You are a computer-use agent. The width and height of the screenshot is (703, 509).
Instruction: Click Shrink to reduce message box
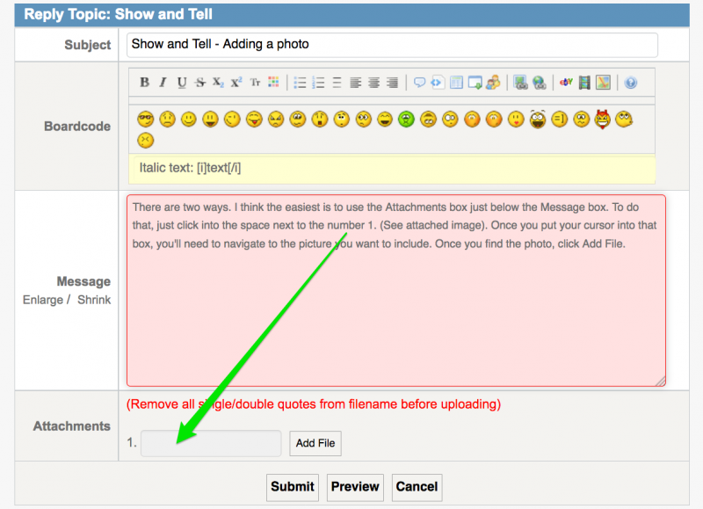click(94, 300)
